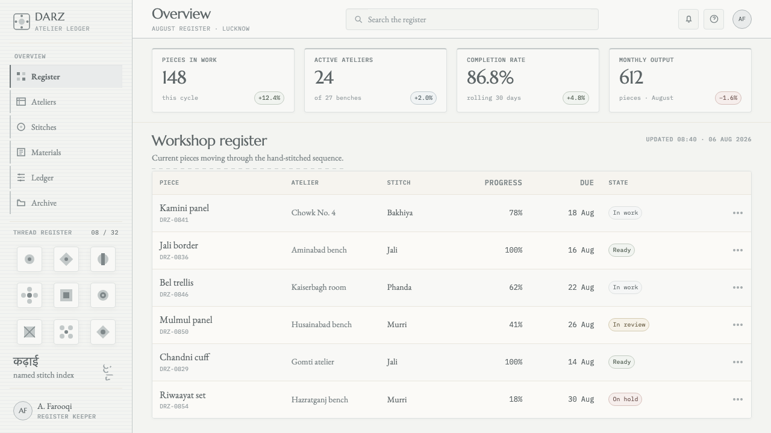Sort table by Progress column
Screen dimensions: 771x433
pos(503,183)
